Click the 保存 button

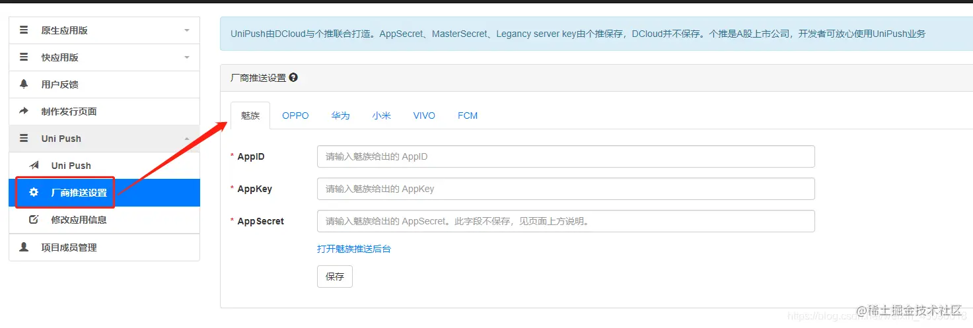pyautogui.click(x=335, y=277)
